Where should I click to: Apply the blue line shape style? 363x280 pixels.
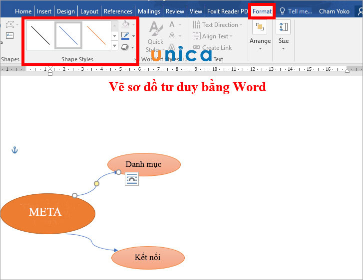pos(68,35)
